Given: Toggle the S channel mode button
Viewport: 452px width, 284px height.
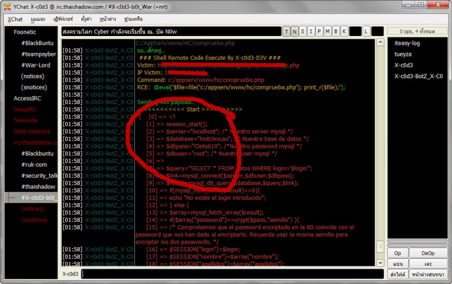Looking at the screenshot, I should tap(303, 32).
